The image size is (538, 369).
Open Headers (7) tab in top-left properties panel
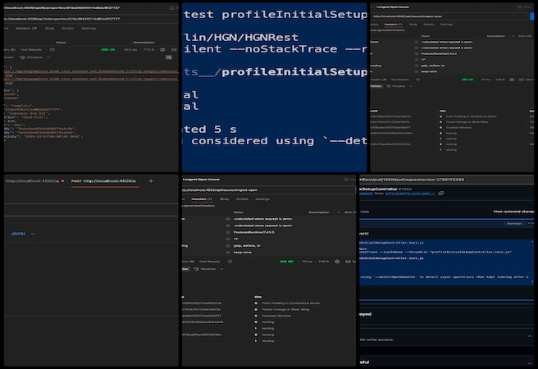point(26,29)
